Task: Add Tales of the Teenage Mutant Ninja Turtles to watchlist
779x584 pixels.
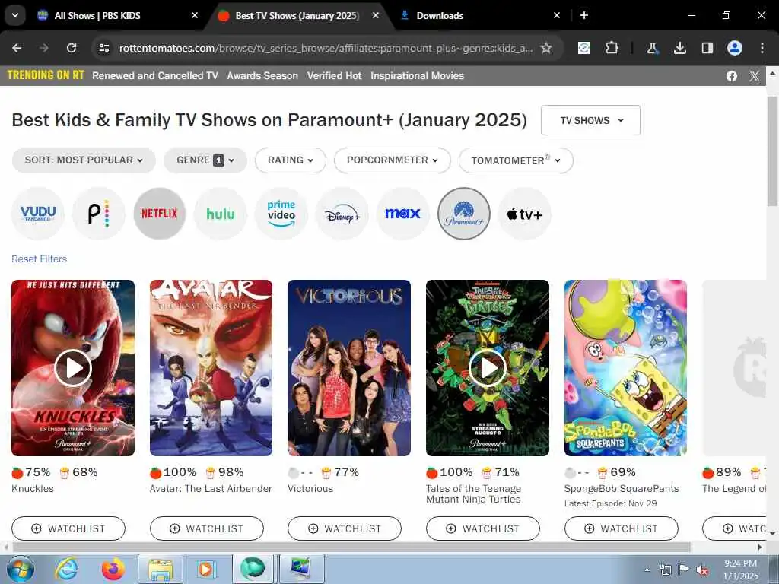Action: 483,528
